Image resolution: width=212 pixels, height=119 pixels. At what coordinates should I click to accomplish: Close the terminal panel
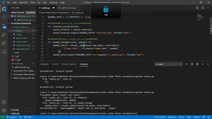(x=208, y=64)
